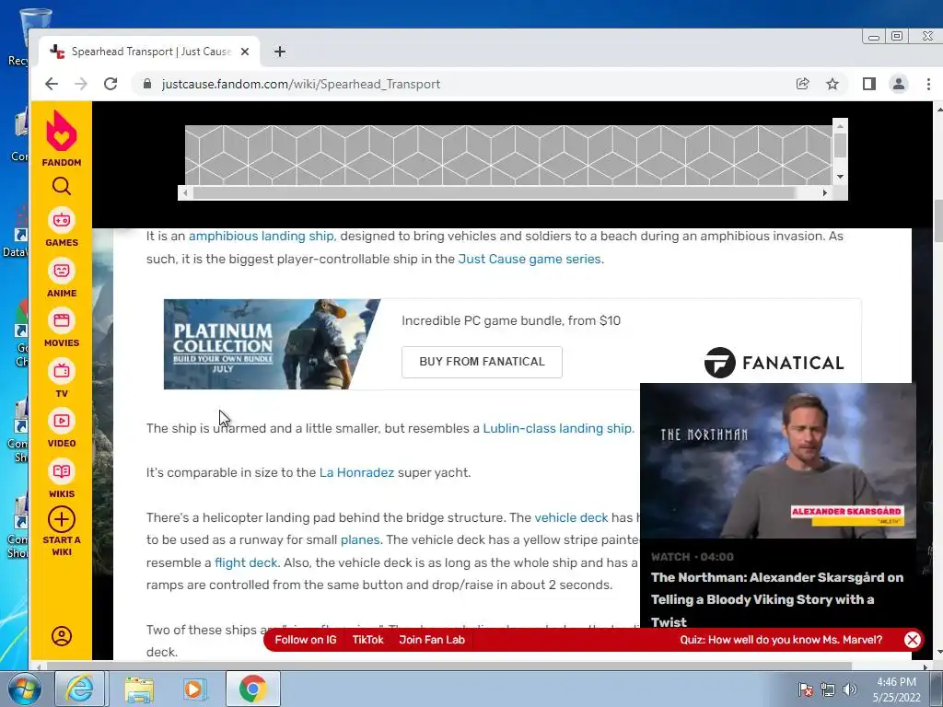Open the Lublin-class landing ship link
This screenshot has width=943, height=707.
(x=558, y=429)
